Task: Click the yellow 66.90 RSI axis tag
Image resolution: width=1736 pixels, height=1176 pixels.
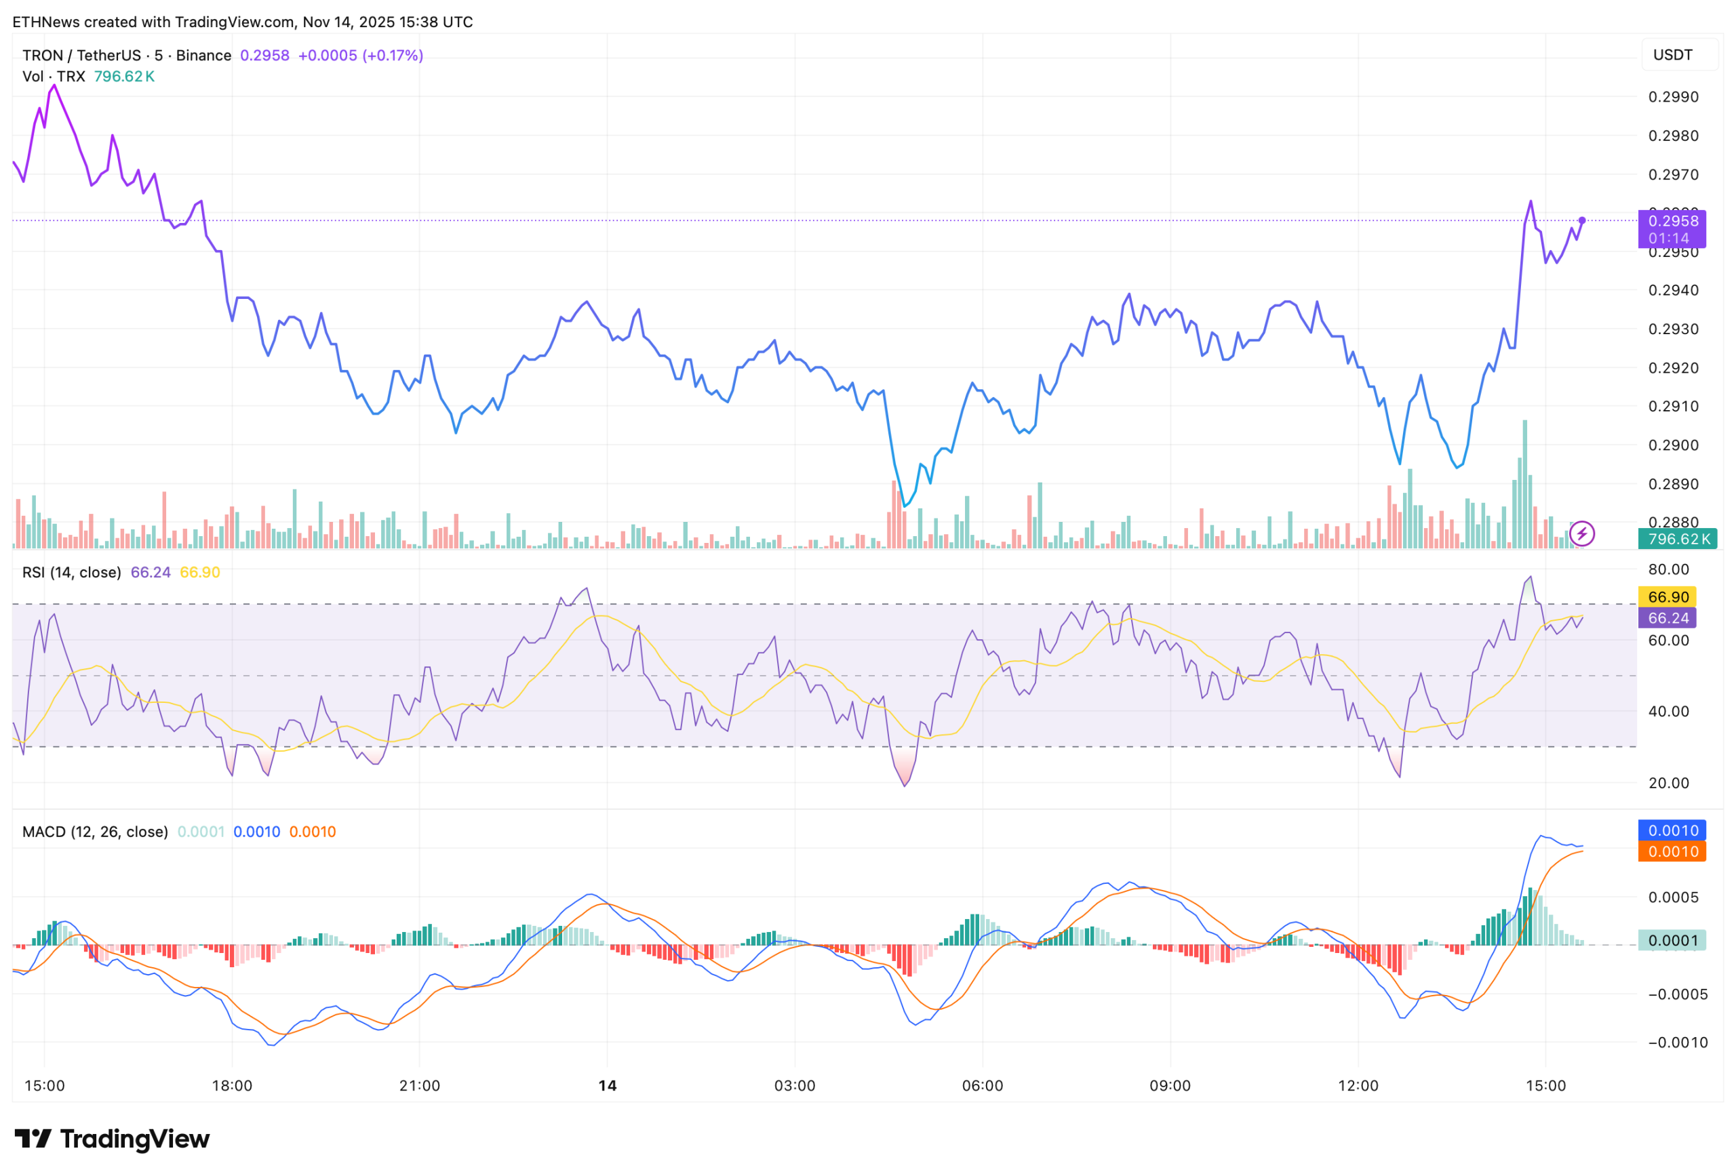Action: coord(1668,596)
